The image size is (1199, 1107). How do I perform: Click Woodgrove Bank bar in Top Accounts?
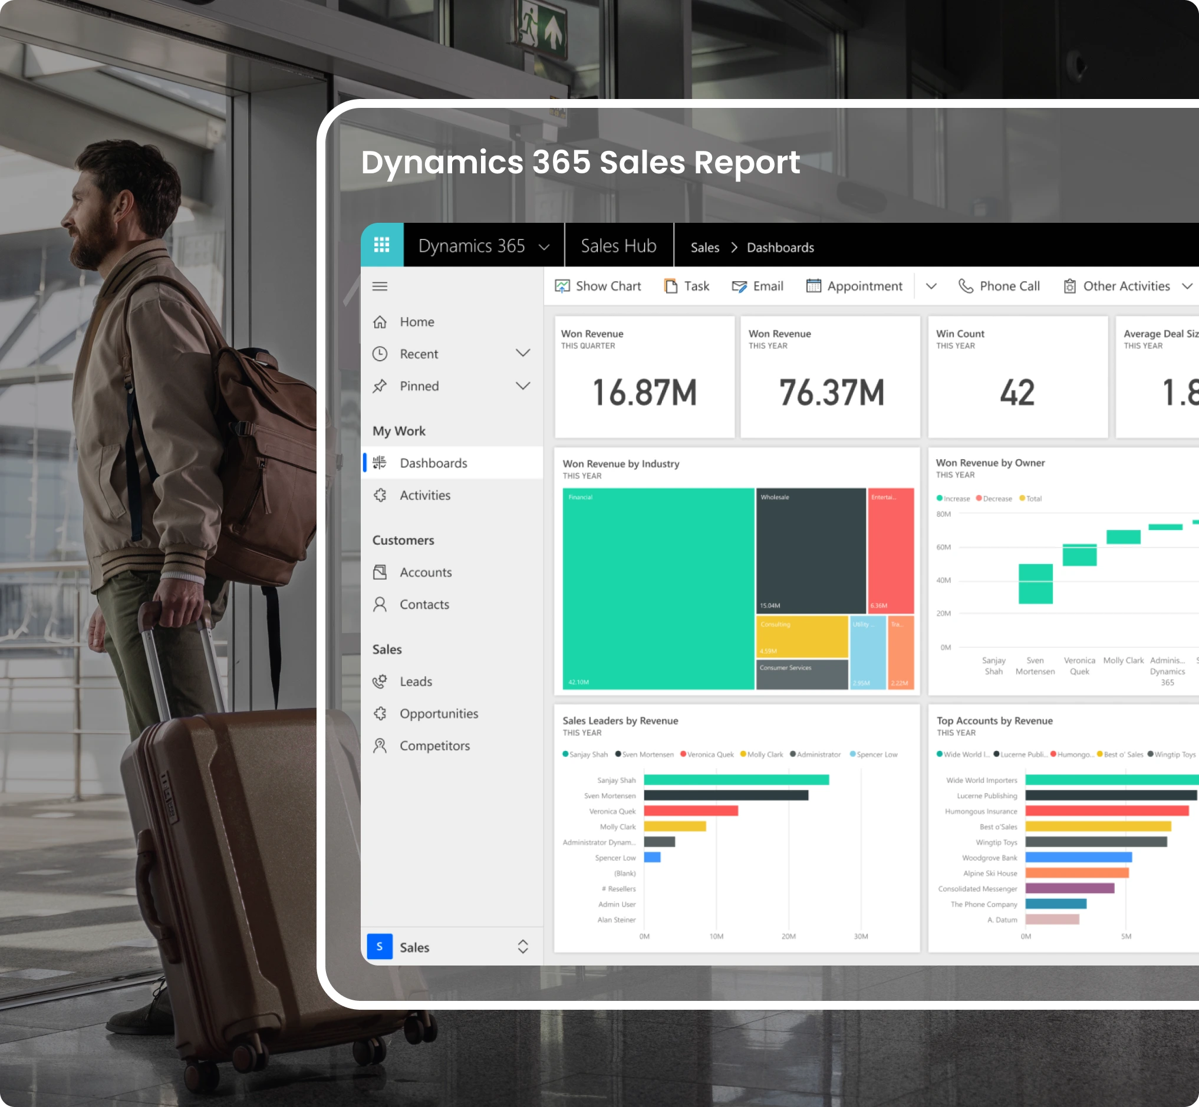pos(1078,858)
